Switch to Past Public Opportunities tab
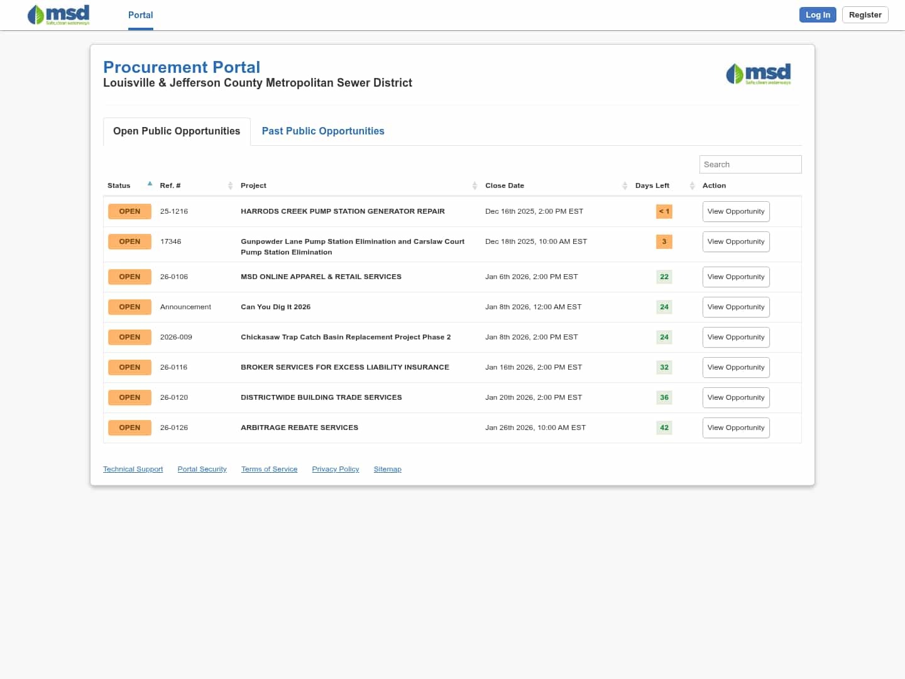Viewport: 905px width, 679px height. pos(323,131)
